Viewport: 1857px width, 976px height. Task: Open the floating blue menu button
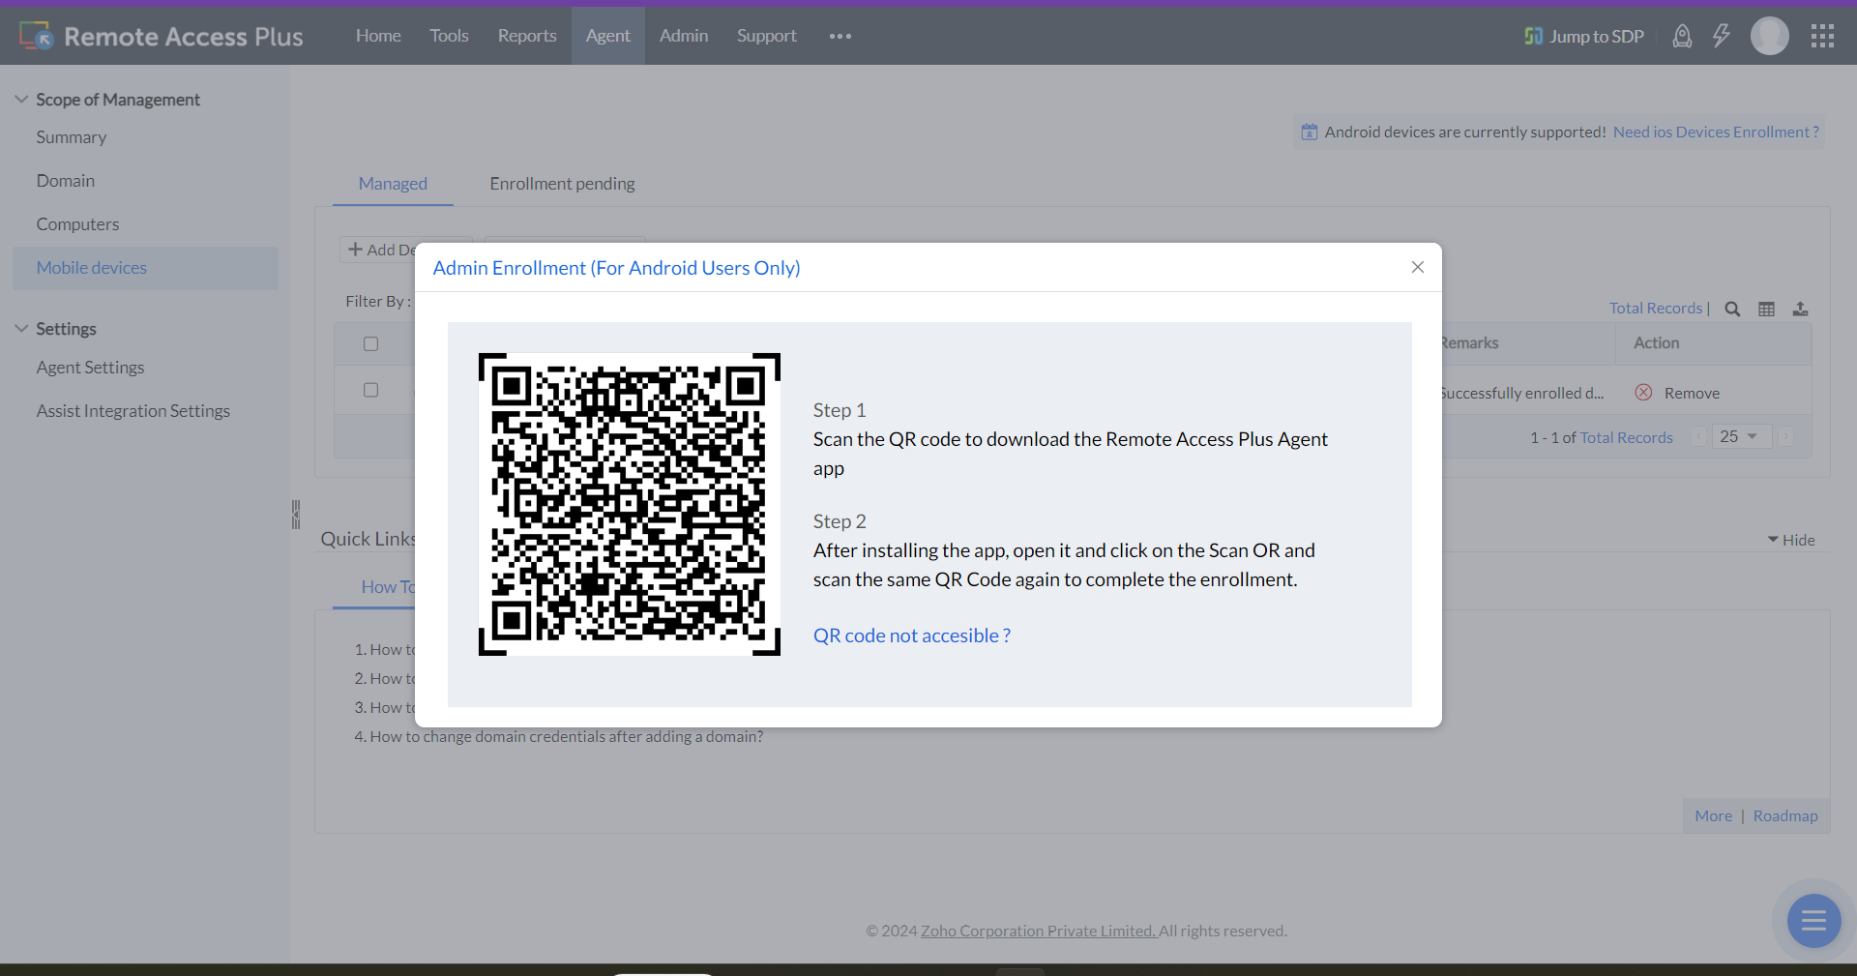click(1814, 921)
